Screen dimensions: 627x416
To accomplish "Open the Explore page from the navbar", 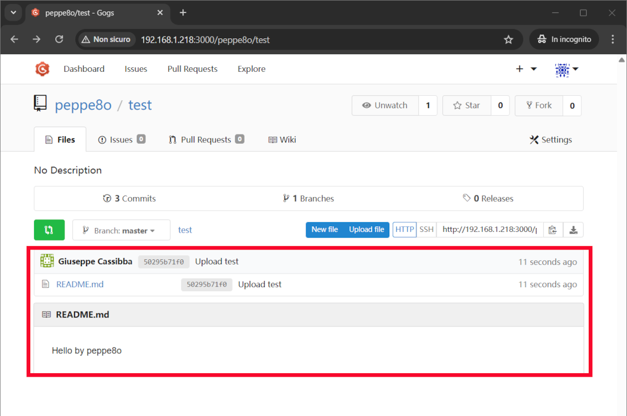I will [x=251, y=68].
